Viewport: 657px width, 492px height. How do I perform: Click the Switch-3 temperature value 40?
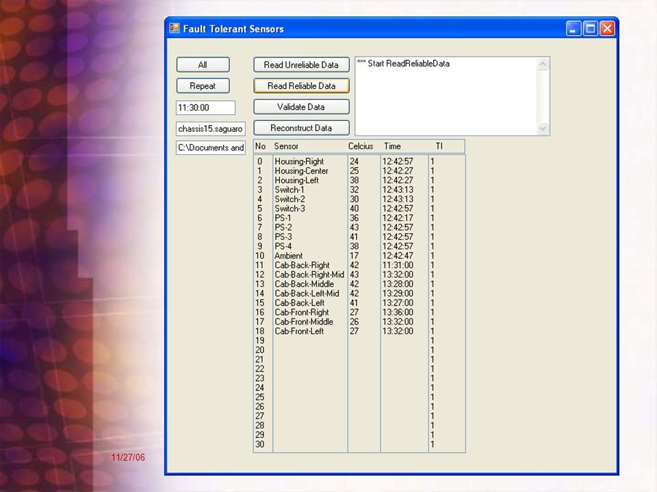[x=354, y=209]
